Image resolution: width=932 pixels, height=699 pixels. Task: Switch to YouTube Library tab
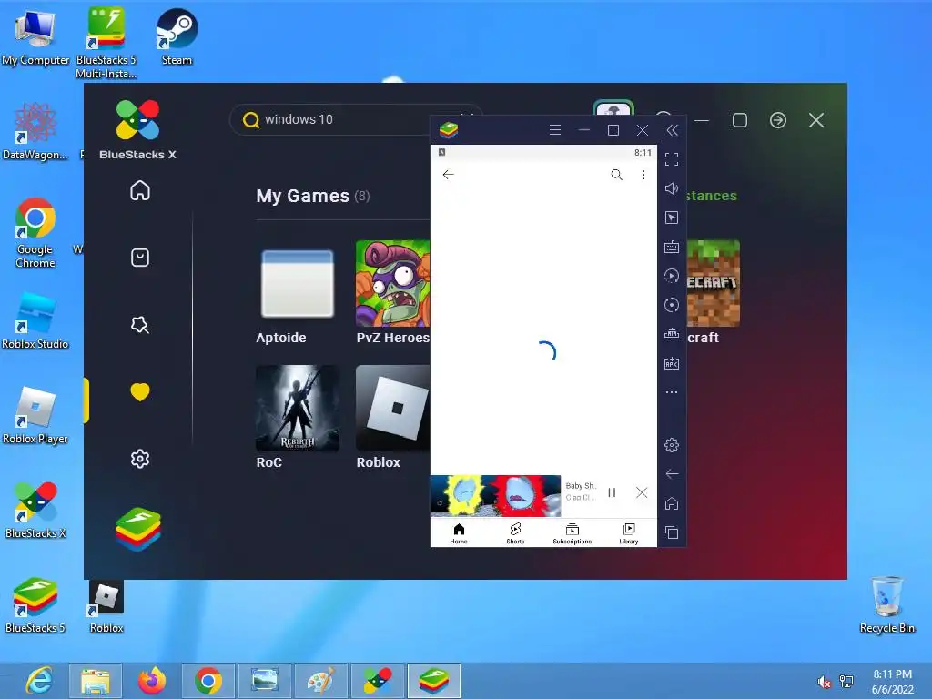point(629,533)
